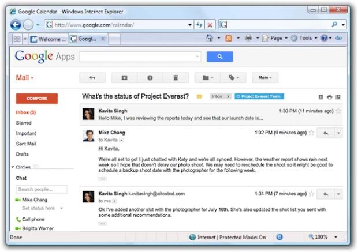This screenshot has height=252, width=358.
Task: Open the IE Help question mark icon
Action: tap(324, 38)
